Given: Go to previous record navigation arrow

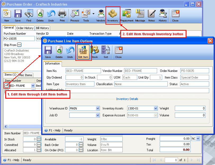Looking at the screenshot, I should (161, 160).
